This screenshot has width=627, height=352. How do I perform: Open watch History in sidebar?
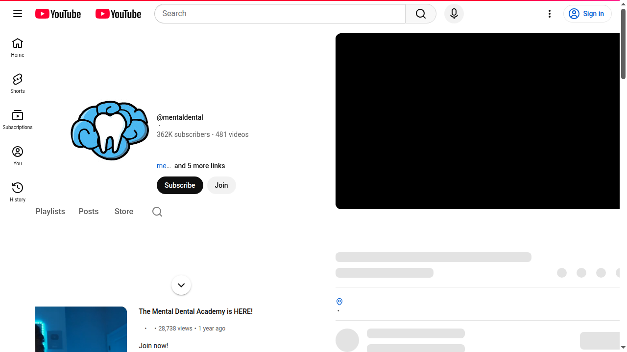point(18,193)
